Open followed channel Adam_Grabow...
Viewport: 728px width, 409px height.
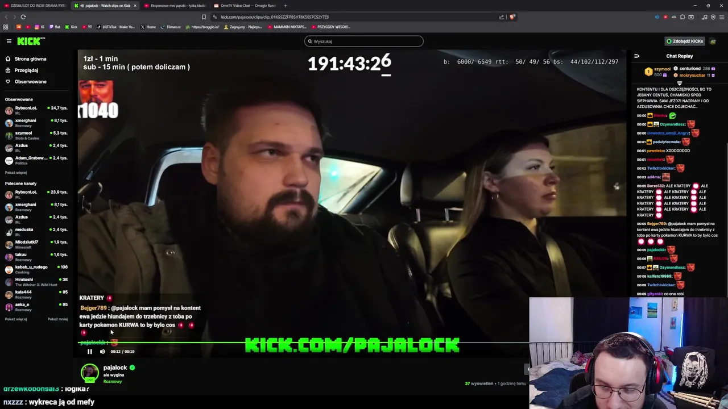(x=36, y=160)
